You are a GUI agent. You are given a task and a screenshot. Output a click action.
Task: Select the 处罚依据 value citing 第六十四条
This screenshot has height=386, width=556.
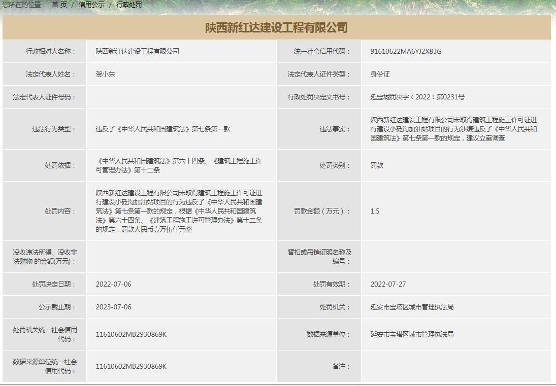click(179, 165)
